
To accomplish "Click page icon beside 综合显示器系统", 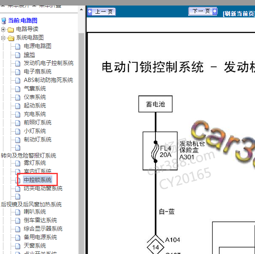I will (18, 229).
